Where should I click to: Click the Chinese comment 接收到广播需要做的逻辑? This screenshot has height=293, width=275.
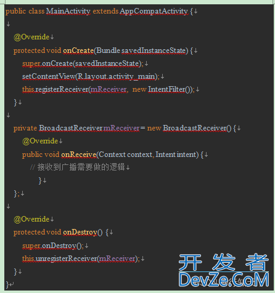pyautogui.click(x=81, y=167)
